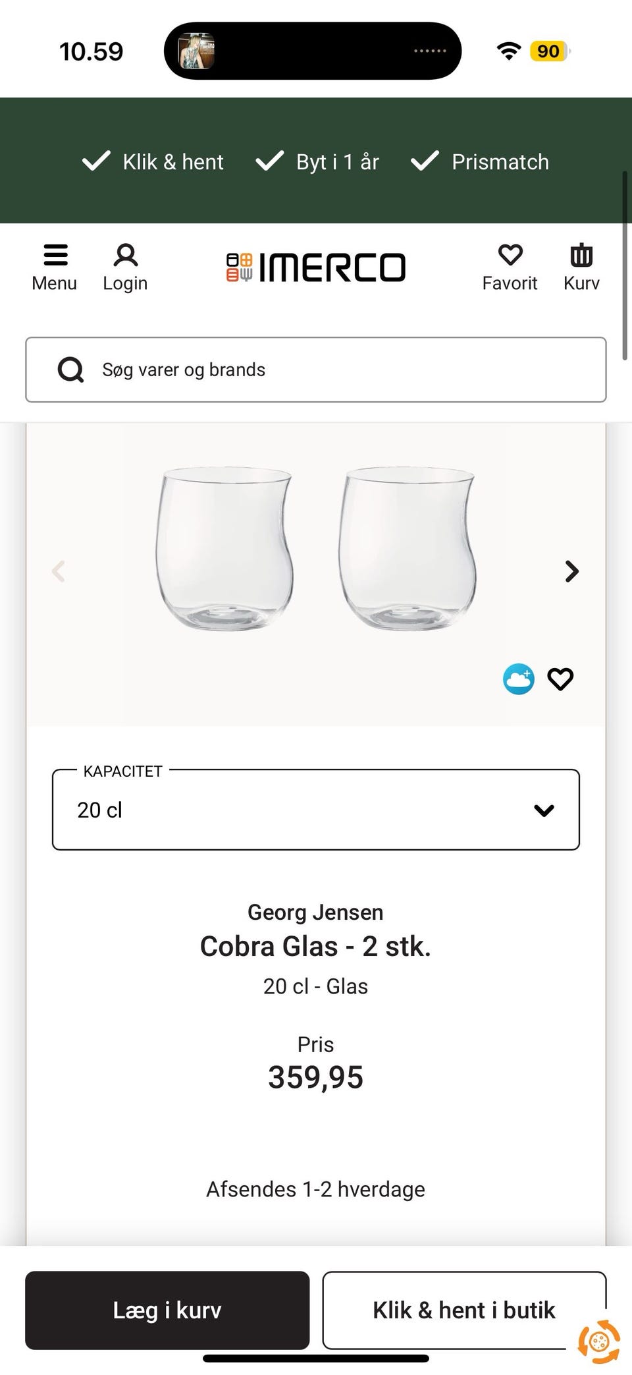The width and height of the screenshot is (632, 1375).
Task: Tap the Klik & hent checkmark
Action: pos(96,161)
